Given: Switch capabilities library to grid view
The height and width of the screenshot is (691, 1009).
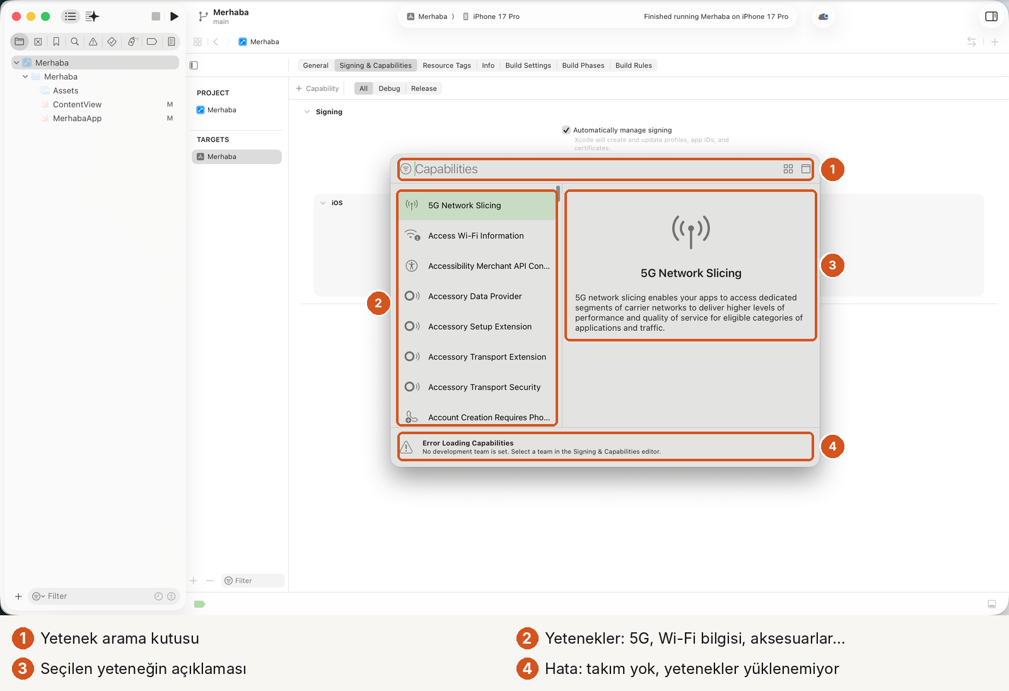Looking at the screenshot, I should (788, 169).
